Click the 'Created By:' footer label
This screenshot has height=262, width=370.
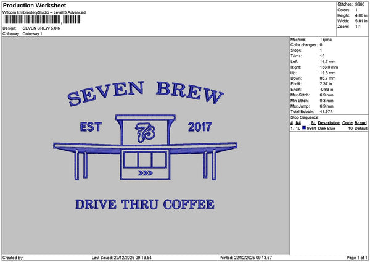(13, 258)
